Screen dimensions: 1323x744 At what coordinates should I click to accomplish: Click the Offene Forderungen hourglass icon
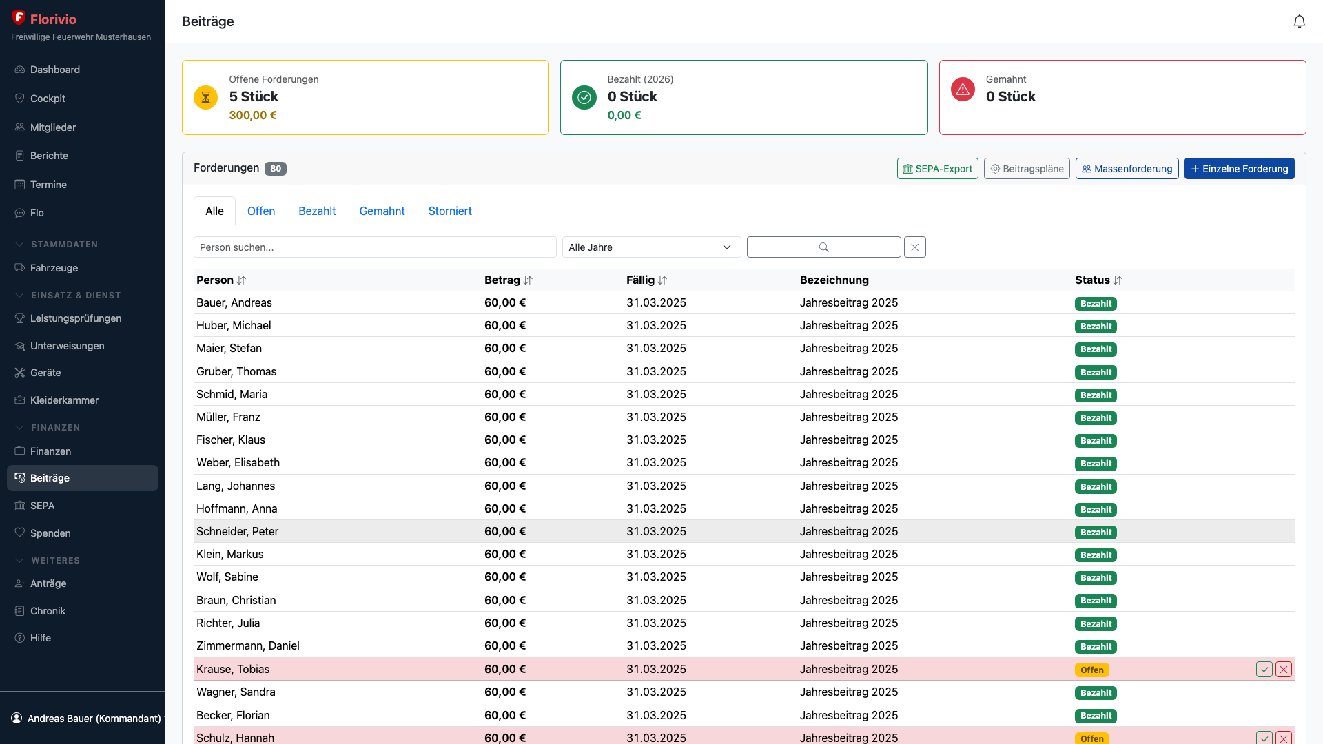coord(205,97)
